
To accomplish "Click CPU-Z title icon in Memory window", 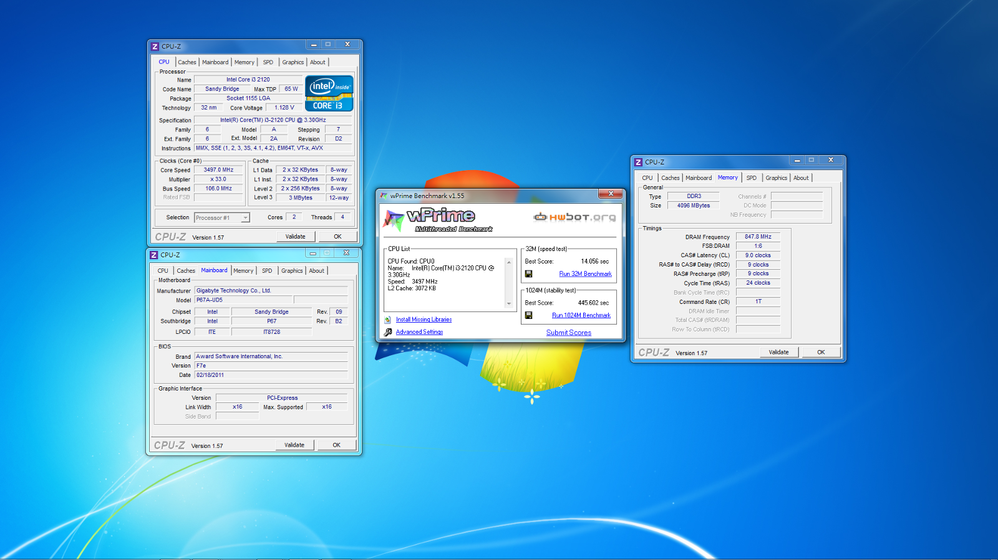I will click(x=638, y=162).
